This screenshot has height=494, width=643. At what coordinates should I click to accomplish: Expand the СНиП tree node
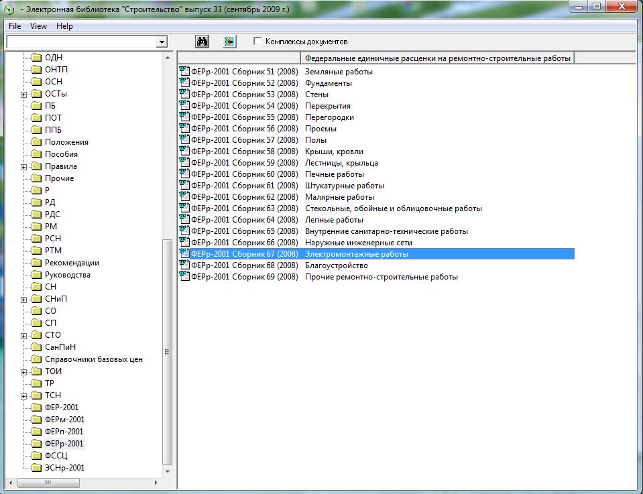(x=23, y=299)
